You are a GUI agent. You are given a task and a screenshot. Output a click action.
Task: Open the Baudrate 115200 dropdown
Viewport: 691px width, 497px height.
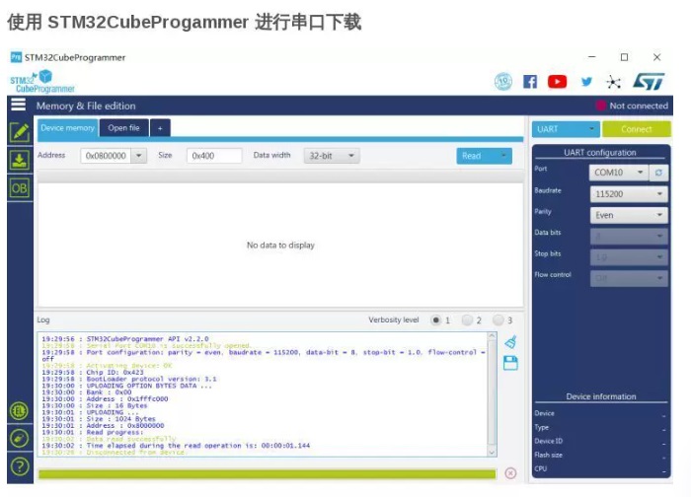click(x=629, y=193)
